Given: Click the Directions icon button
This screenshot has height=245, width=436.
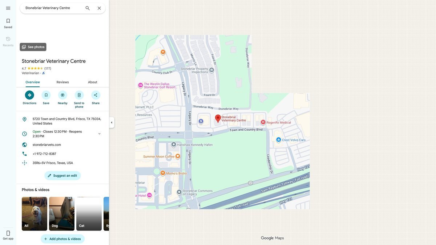Looking at the screenshot, I should pyautogui.click(x=29, y=95).
